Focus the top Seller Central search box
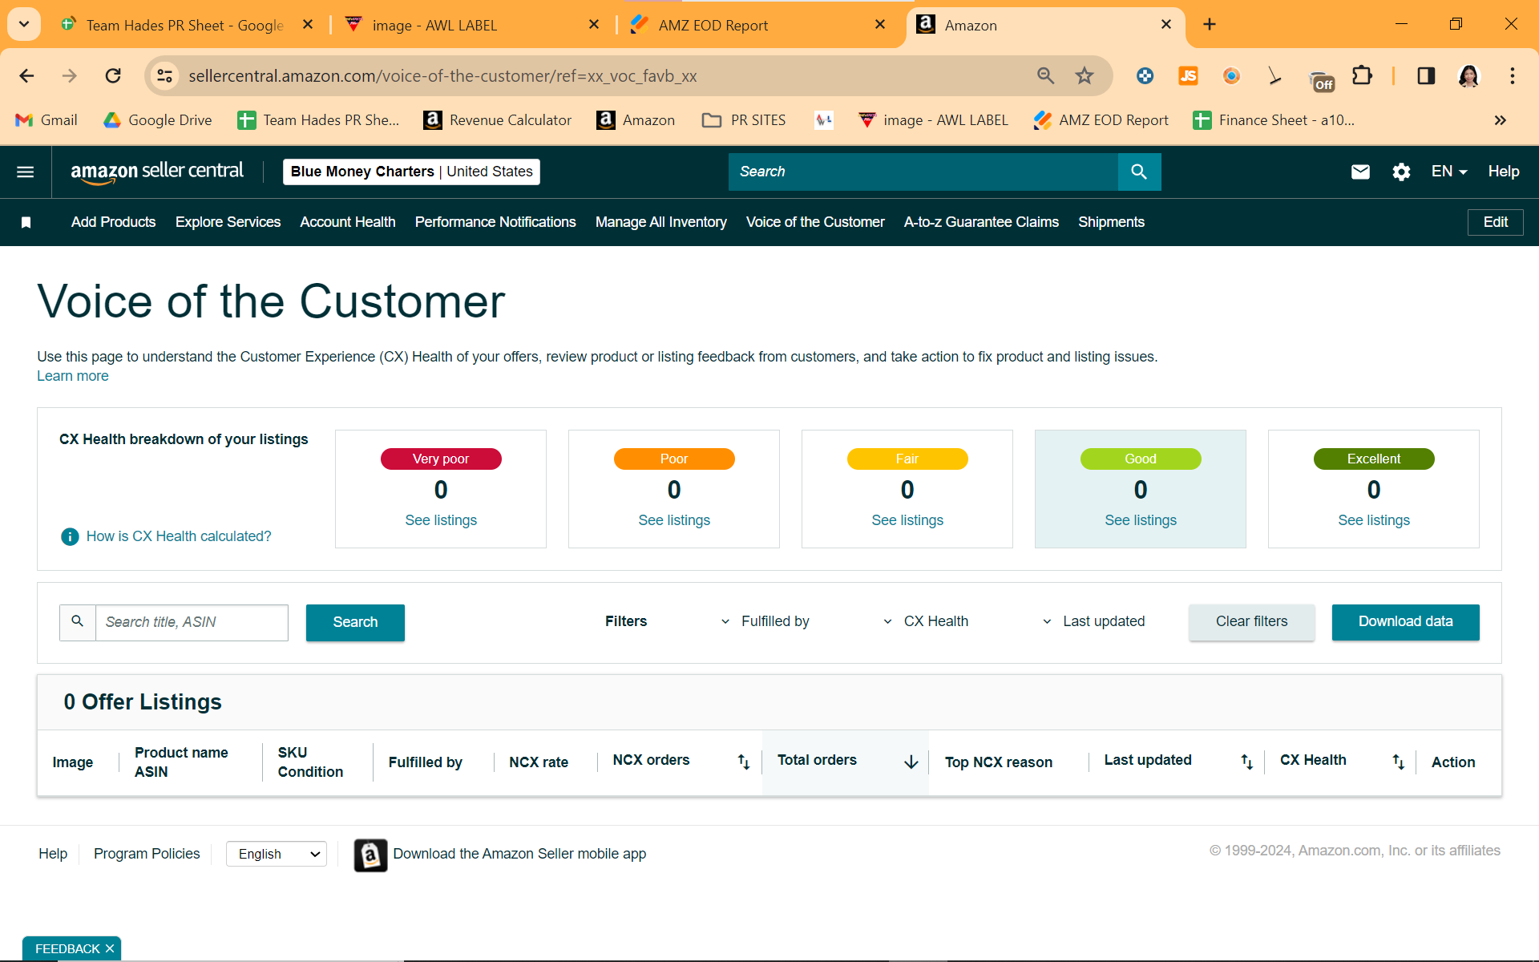The image size is (1539, 962). click(923, 172)
